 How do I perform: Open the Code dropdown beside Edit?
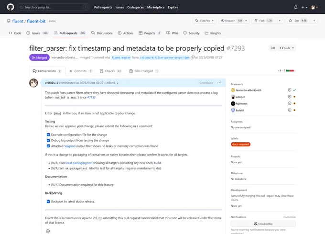pos(287,48)
